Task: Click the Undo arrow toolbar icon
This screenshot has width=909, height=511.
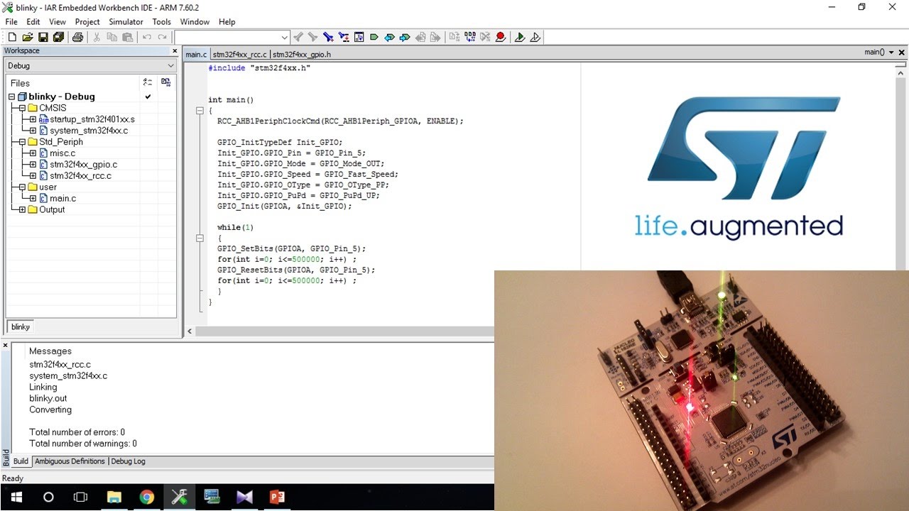Action: tap(147, 37)
